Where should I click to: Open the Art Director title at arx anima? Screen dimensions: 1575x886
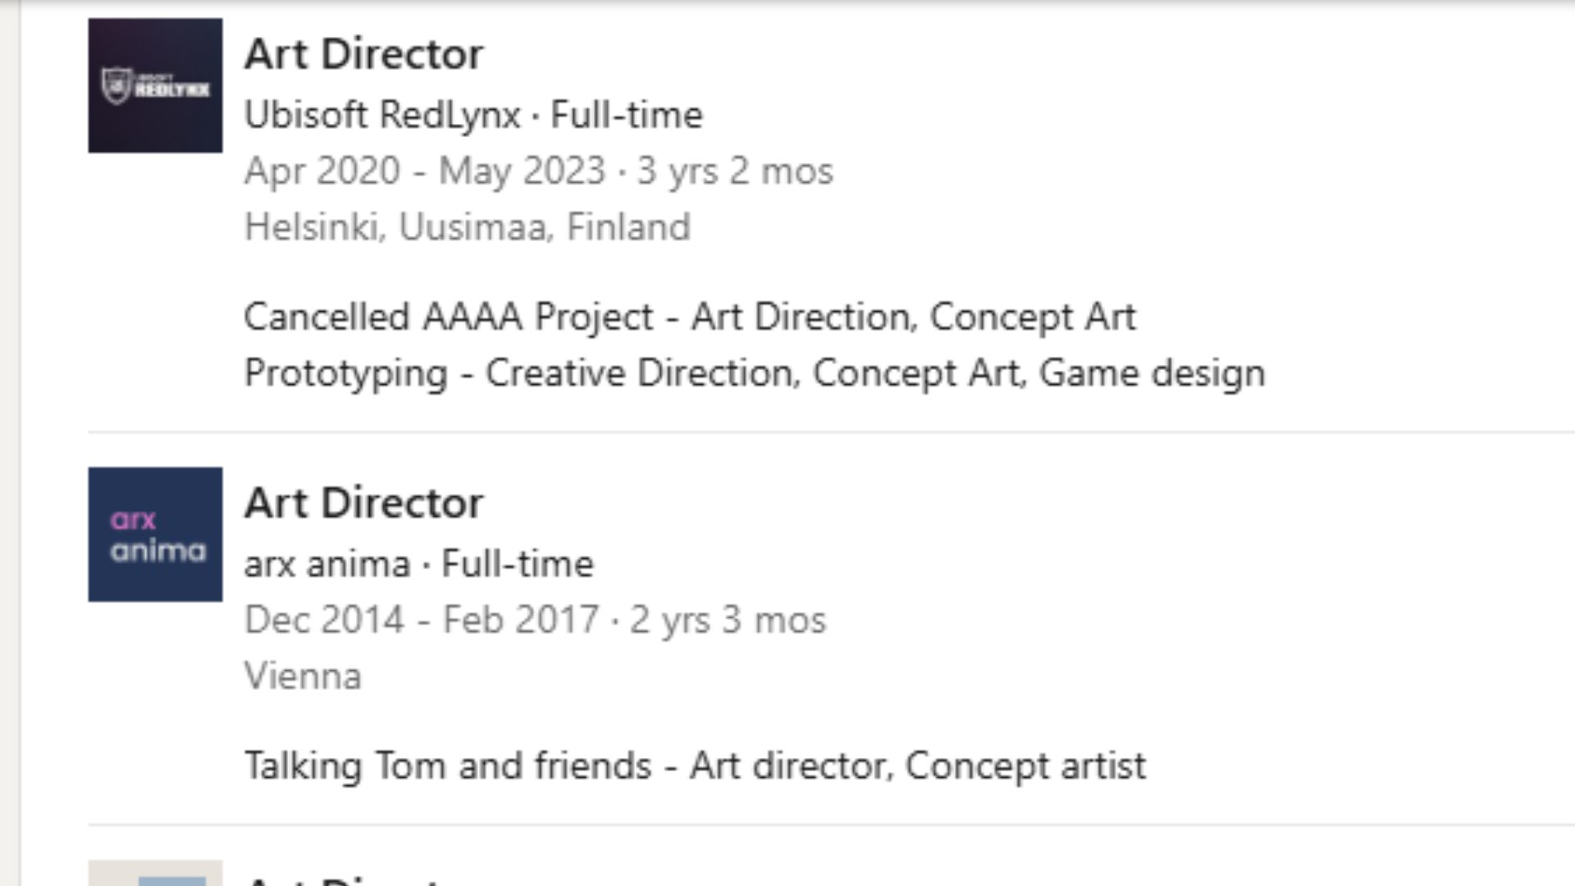(x=363, y=503)
